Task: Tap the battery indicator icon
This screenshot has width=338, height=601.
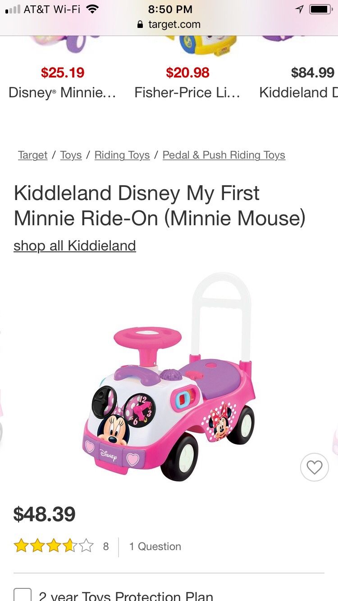Action: [320, 9]
